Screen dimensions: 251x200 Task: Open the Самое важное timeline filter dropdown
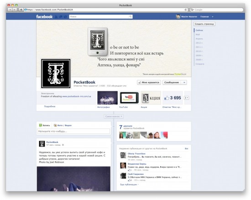click(x=114, y=116)
